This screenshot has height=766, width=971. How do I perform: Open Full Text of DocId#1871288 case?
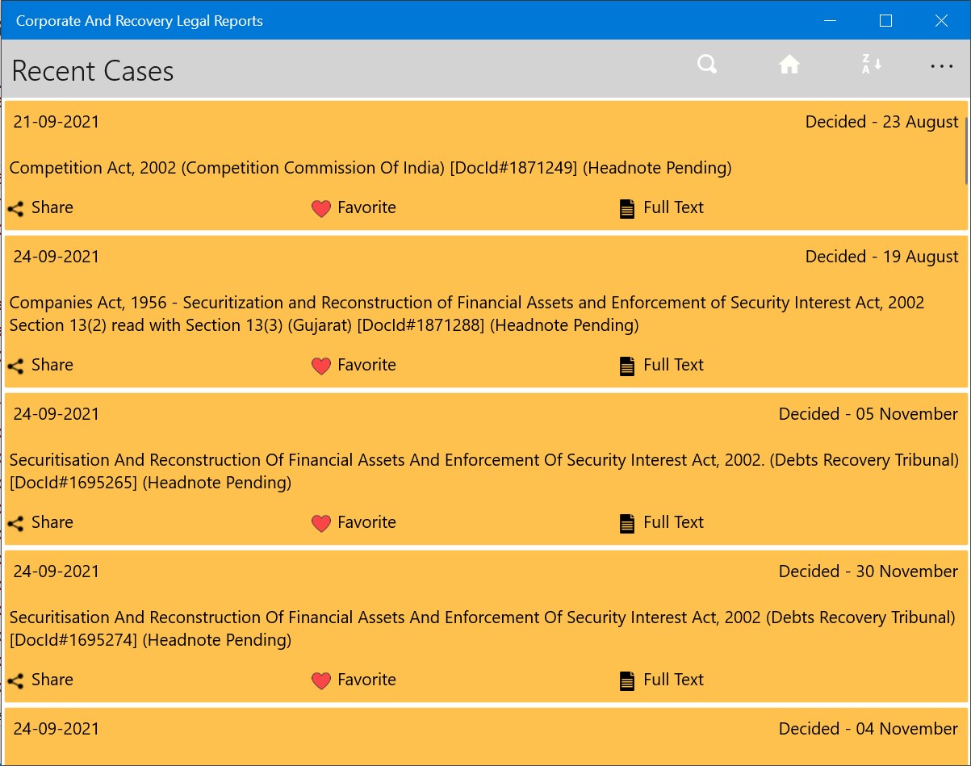point(627,366)
